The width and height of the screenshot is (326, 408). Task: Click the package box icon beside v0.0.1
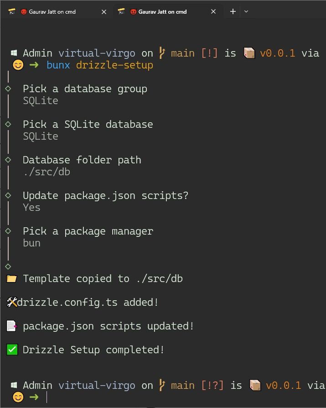coord(249,53)
